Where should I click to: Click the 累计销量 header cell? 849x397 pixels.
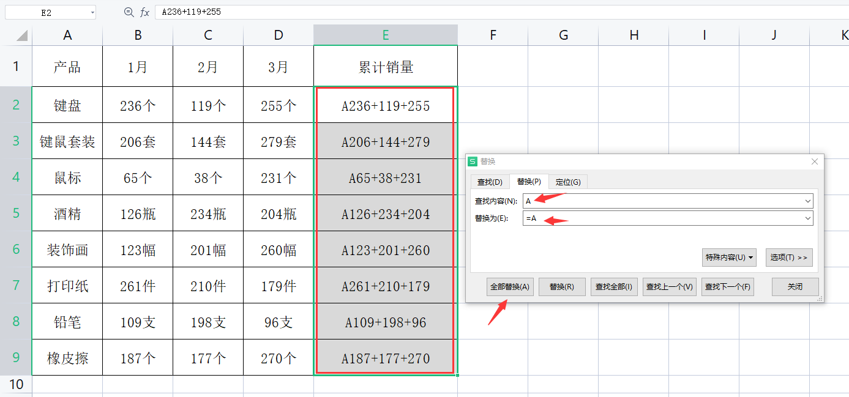tap(386, 67)
